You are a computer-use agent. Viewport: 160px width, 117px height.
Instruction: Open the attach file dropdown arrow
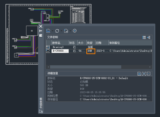[x=52, y=31]
